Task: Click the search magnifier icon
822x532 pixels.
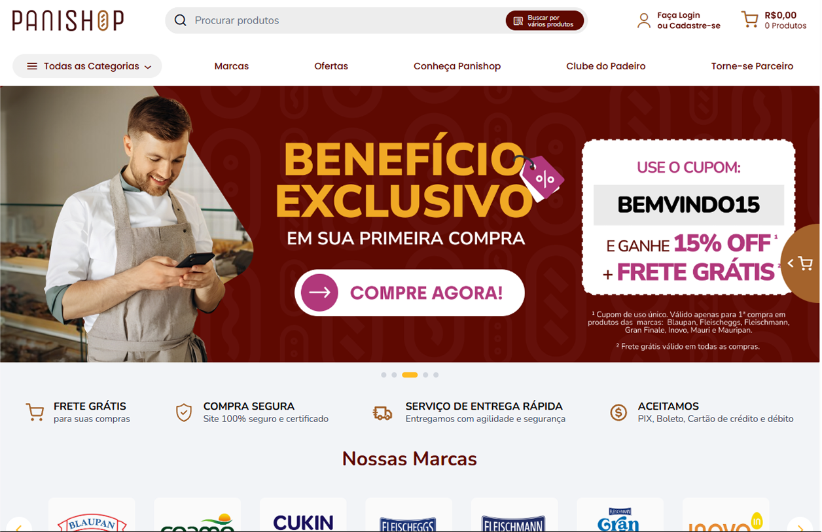Action: pyautogui.click(x=181, y=20)
